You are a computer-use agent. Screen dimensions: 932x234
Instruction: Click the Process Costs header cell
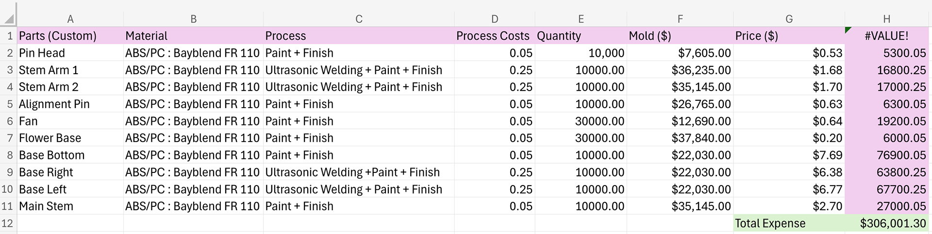494,36
